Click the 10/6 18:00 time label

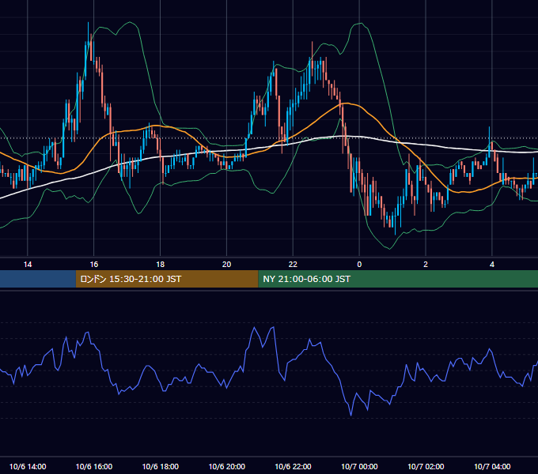[x=161, y=466]
